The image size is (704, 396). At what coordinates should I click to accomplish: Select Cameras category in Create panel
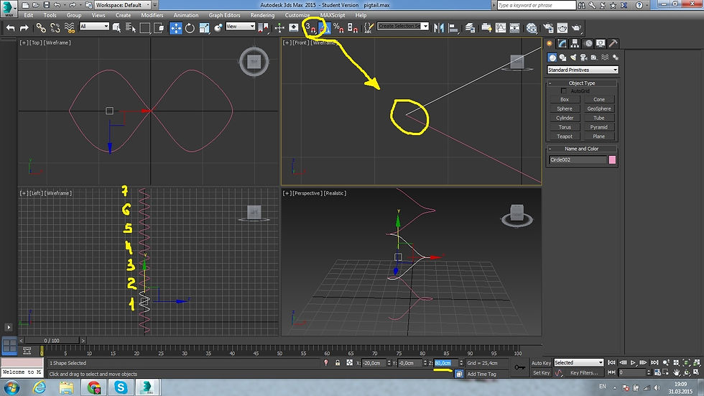(x=583, y=57)
